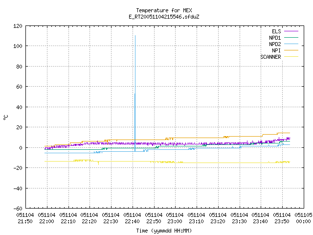Click the y-axis value 0
Image resolution: width=313 pixels, height=235 pixels.
[21, 148]
